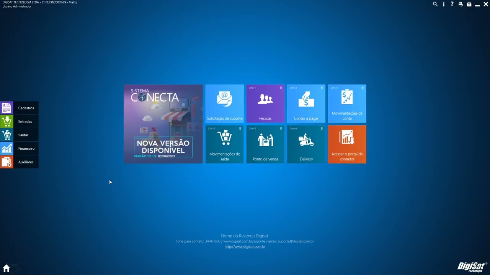The width and height of the screenshot is (490, 275).
Task: Toggle the pin on Movimentações de saída tile
Action: (240, 129)
